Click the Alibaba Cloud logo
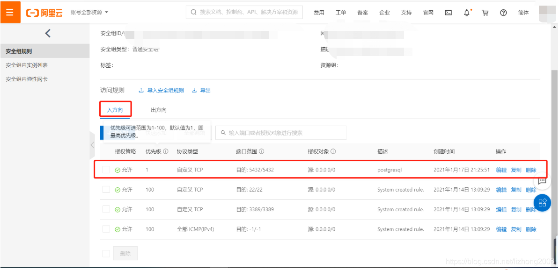This screenshot has width=559, height=270. click(x=44, y=13)
